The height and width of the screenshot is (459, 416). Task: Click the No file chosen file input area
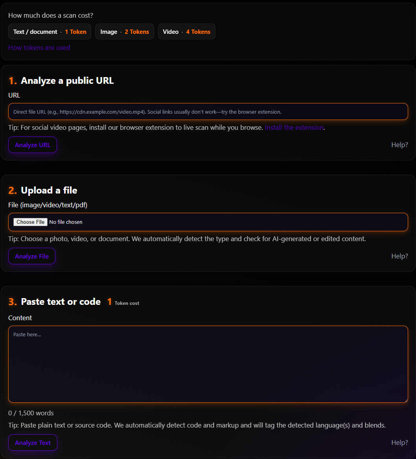tap(66, 222)
